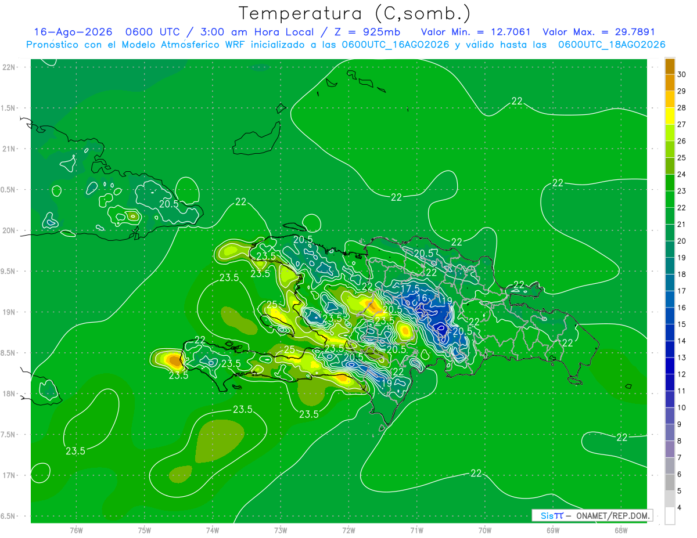Image resolution: width=697 pixels, height=538 pixels.
Task: Click legend scale label "30"
Action: point(682,74)
